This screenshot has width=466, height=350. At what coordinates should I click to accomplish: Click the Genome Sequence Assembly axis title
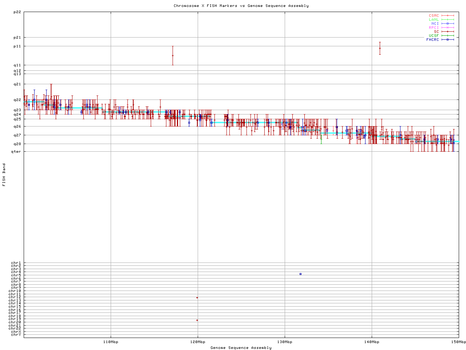coord(241,347)
